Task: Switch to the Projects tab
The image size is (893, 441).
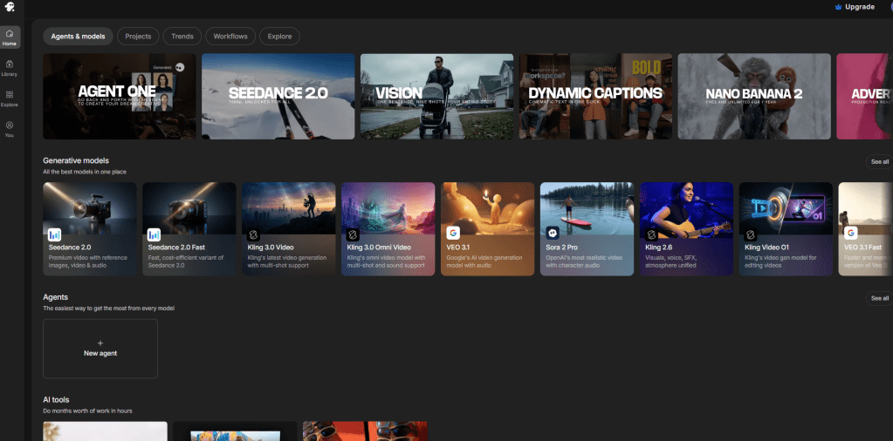Action: tap(138, 37)
